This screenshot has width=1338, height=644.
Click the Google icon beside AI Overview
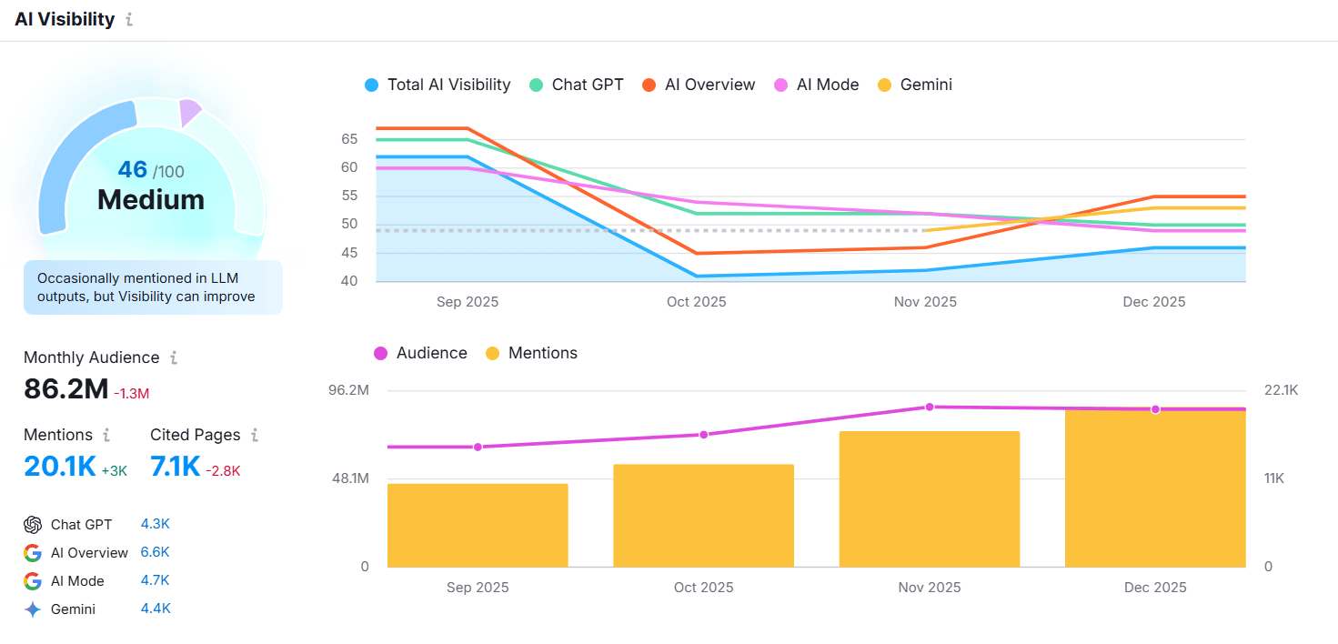[x=33, y=552]
